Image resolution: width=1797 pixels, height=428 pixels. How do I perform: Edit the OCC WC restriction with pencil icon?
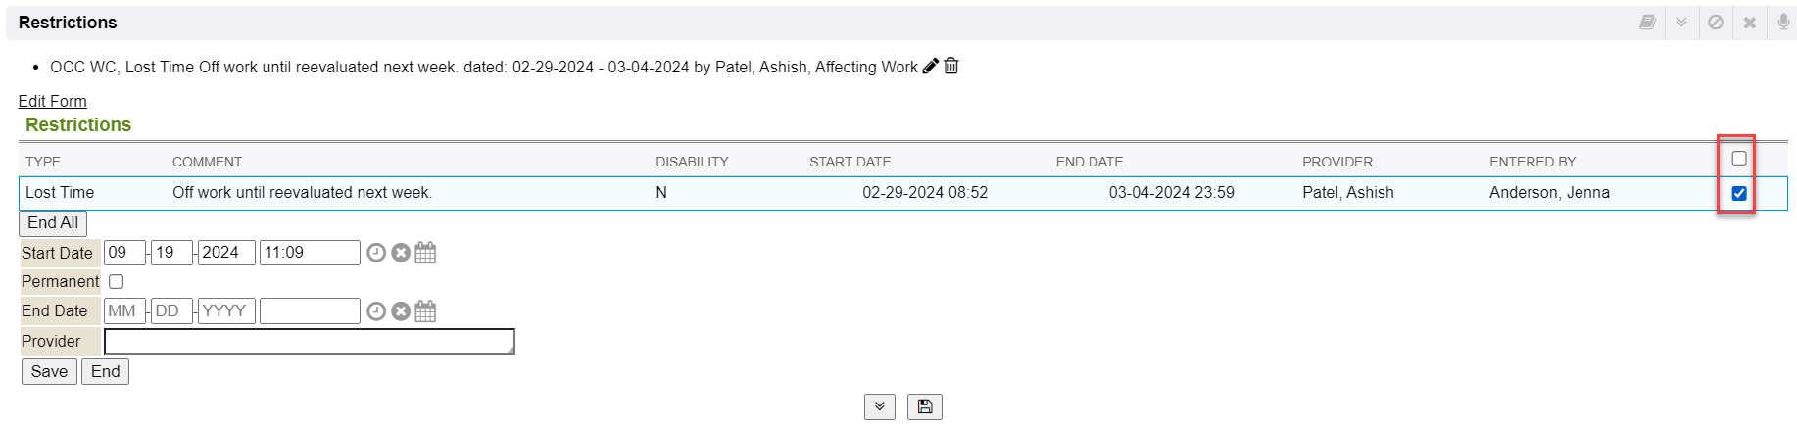point(931,67)
